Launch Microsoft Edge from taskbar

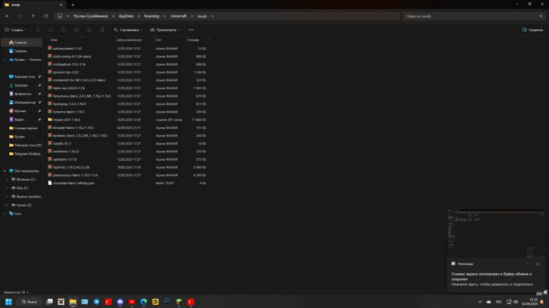[143, 302]
